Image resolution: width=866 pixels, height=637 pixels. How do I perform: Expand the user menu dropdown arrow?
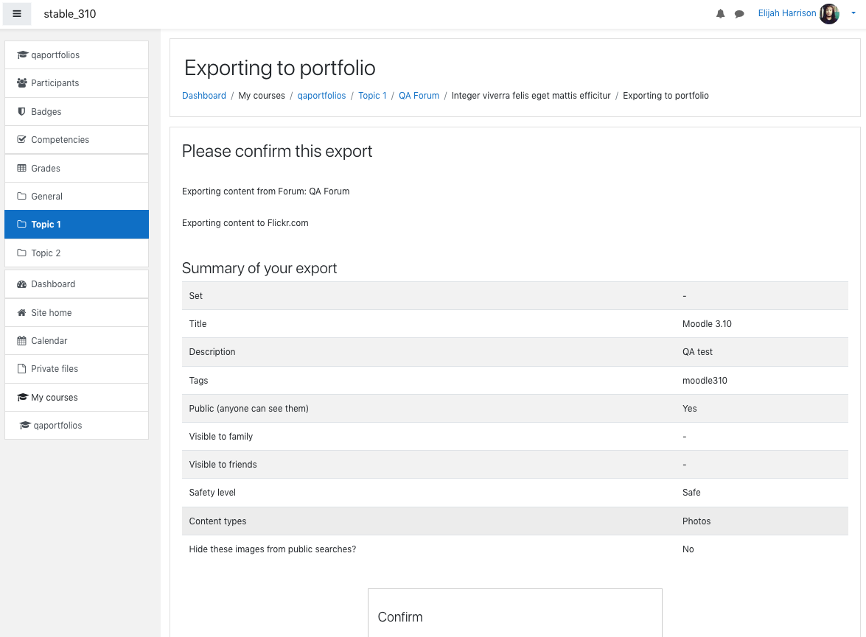pyautogui.click(x=853, y=13)
